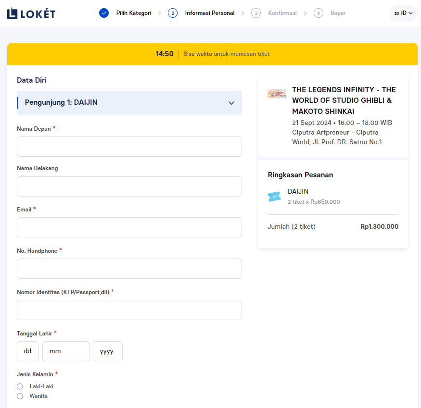
Task: Select the Informasi Personal step
Action: 210,13
